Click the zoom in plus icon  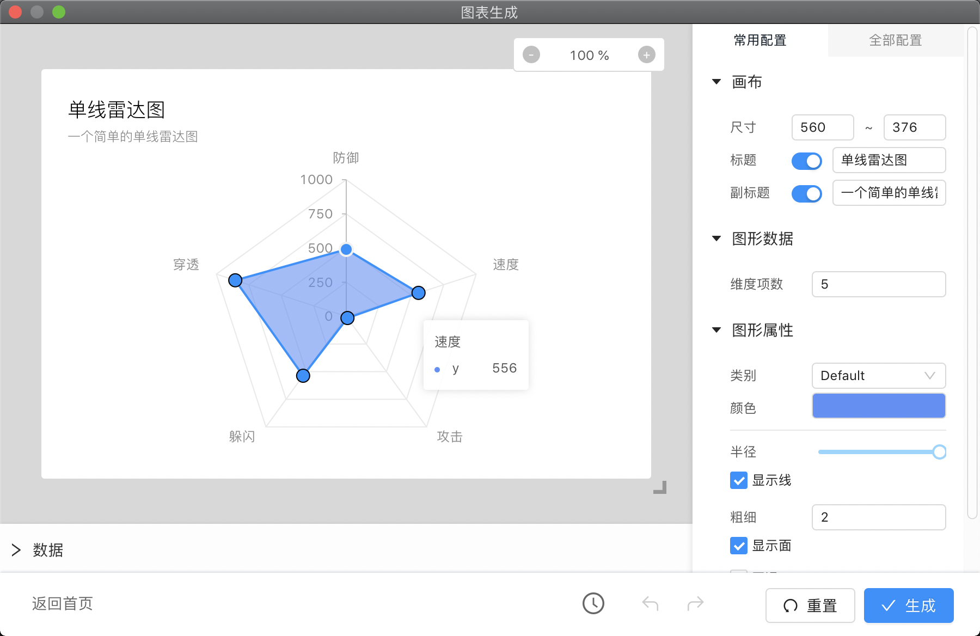coord(646,55)
